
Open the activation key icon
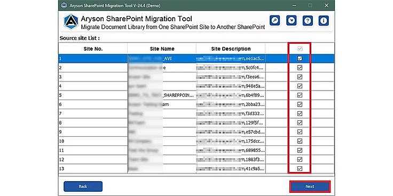pos(274,21)
